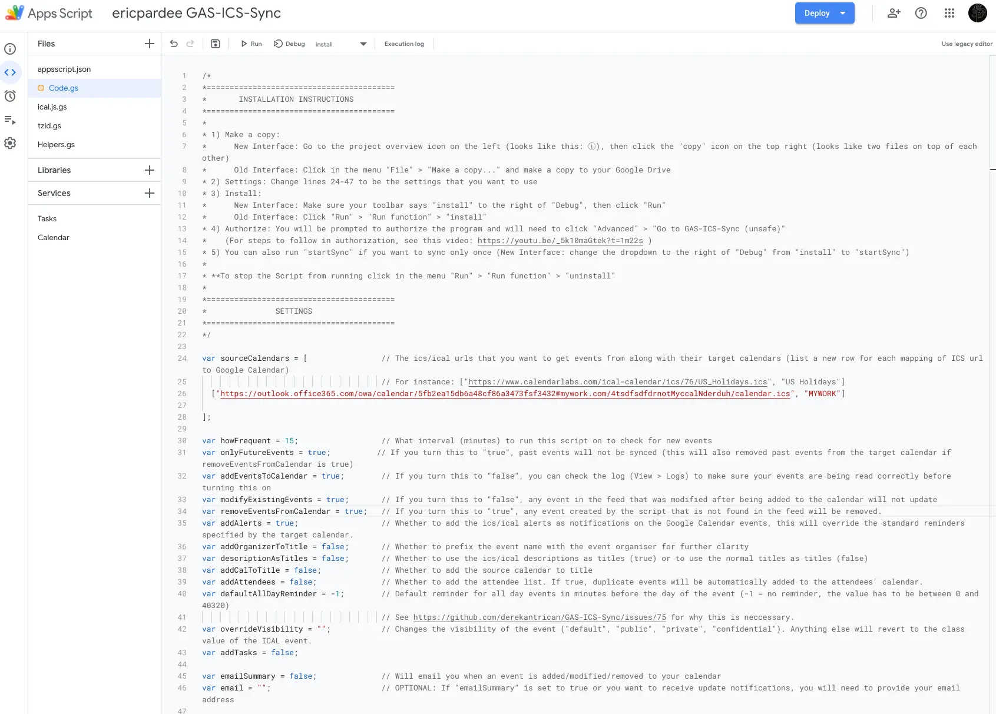The height and width of the screenshot is (714, 996).
Task: Share project with collaborators
Action: coord(894,13)
